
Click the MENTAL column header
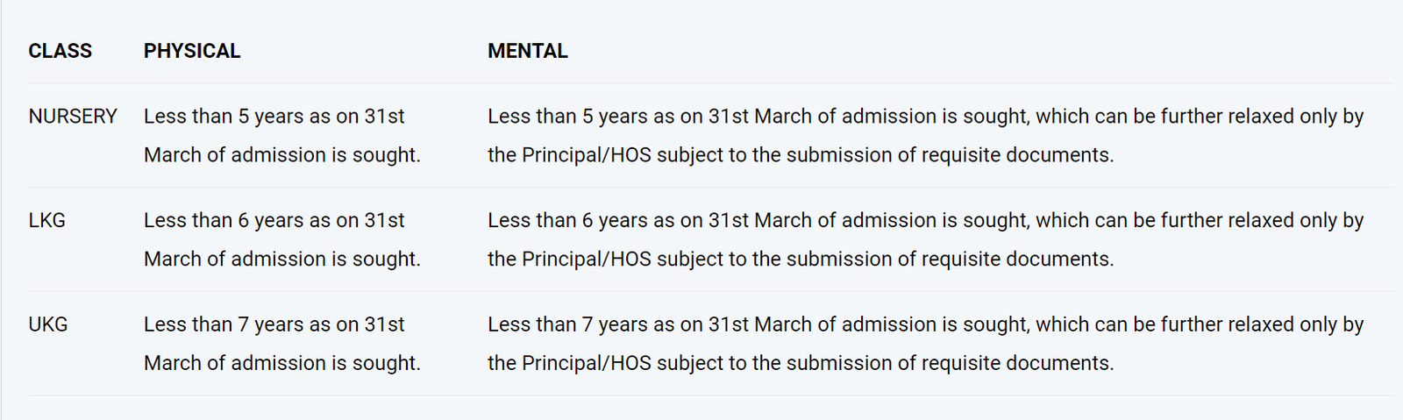tap(527, 51)
